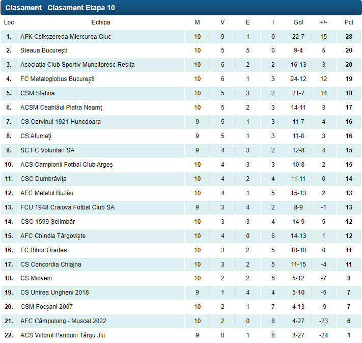Viewport: 362px width, 343px height.
Task: Click the Gol column header
Action: click(298, 22)
